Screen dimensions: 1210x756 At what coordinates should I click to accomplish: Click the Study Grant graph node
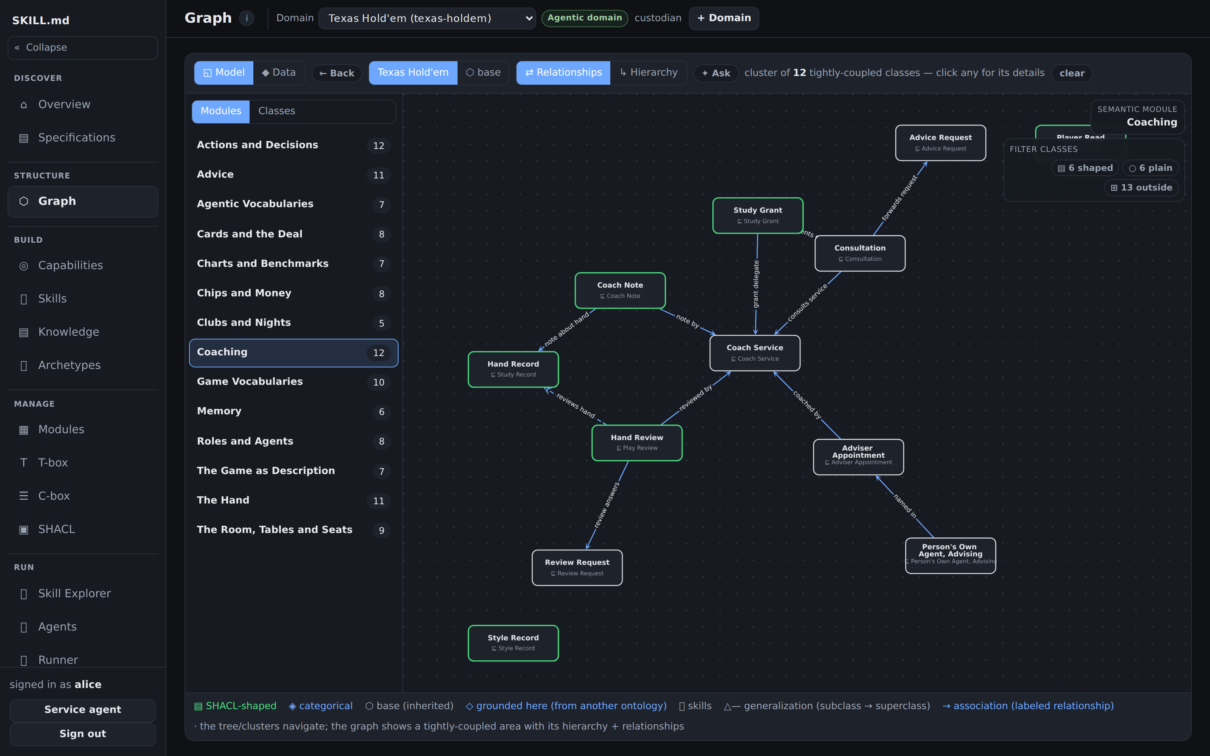click(x=757, y=215)
